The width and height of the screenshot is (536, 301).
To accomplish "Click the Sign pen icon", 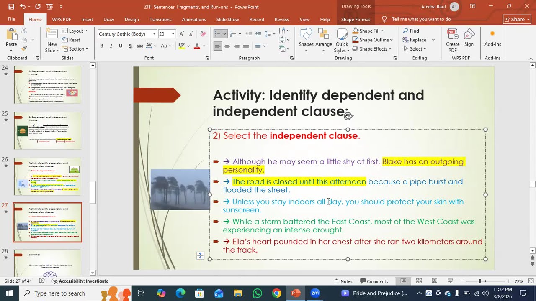I will point(469,34).
